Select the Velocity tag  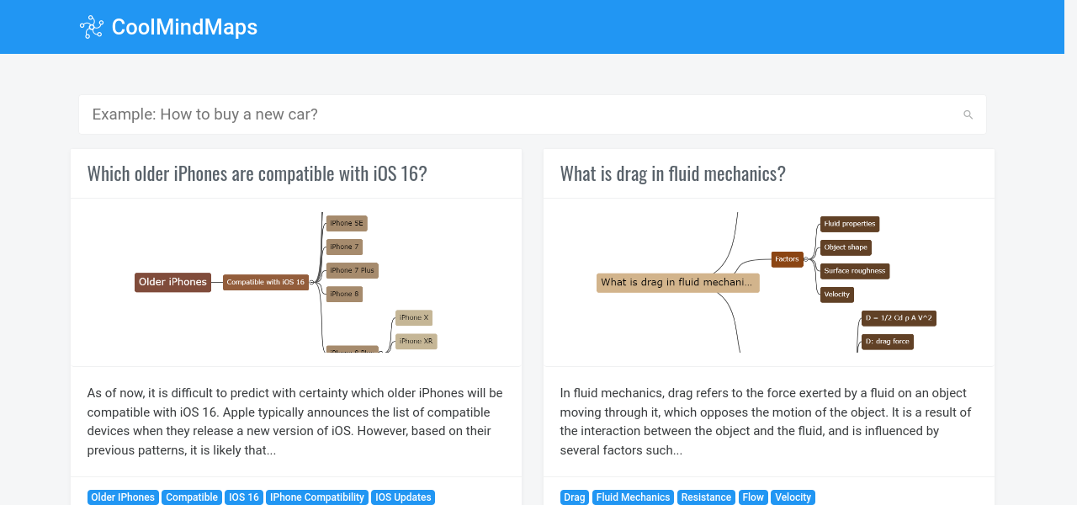click(x=793, y=497)
